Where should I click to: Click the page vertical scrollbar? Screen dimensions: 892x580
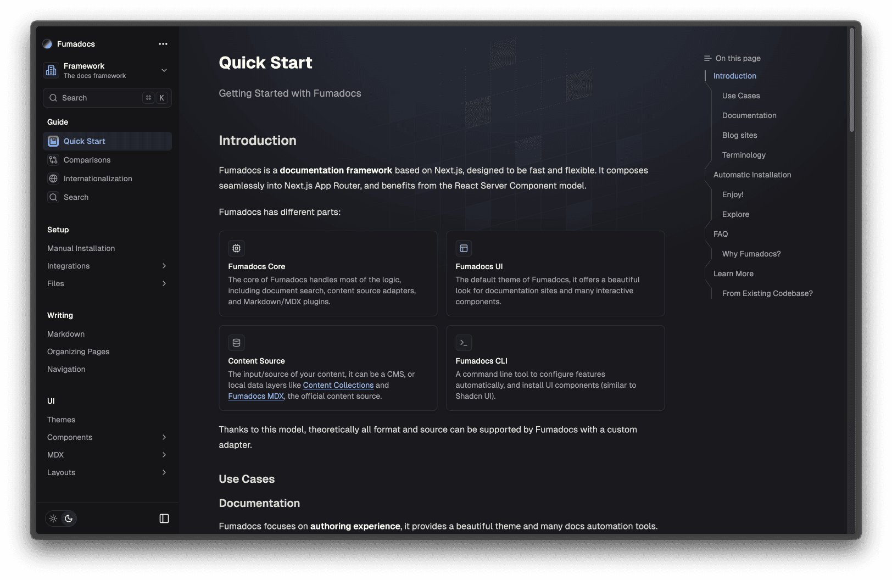coord(851,80)
